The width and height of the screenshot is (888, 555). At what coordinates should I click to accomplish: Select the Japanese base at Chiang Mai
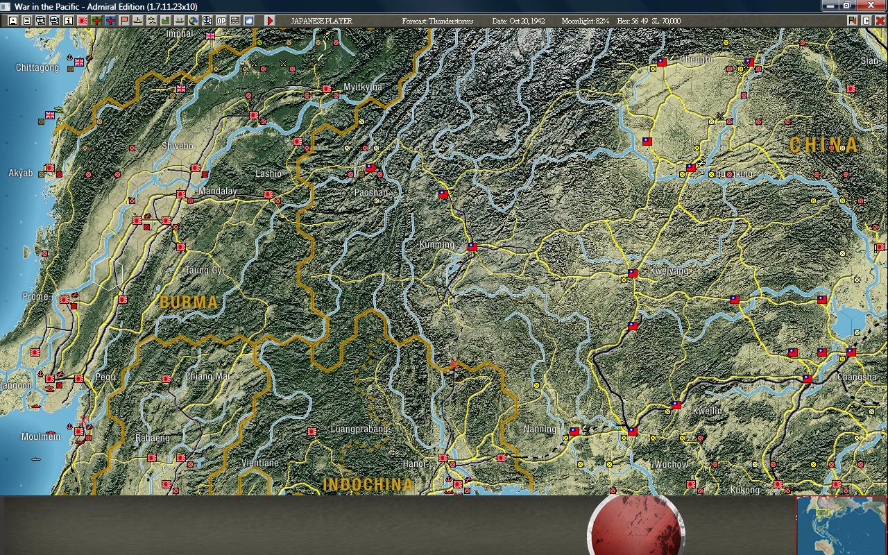click(166, 379)
